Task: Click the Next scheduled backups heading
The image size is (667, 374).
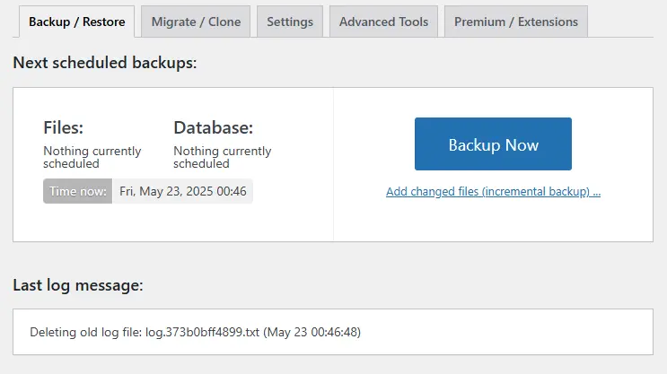Action: click(105, 63)
